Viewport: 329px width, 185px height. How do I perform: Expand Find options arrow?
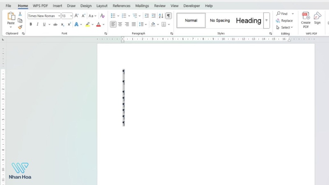click(293, 14)
